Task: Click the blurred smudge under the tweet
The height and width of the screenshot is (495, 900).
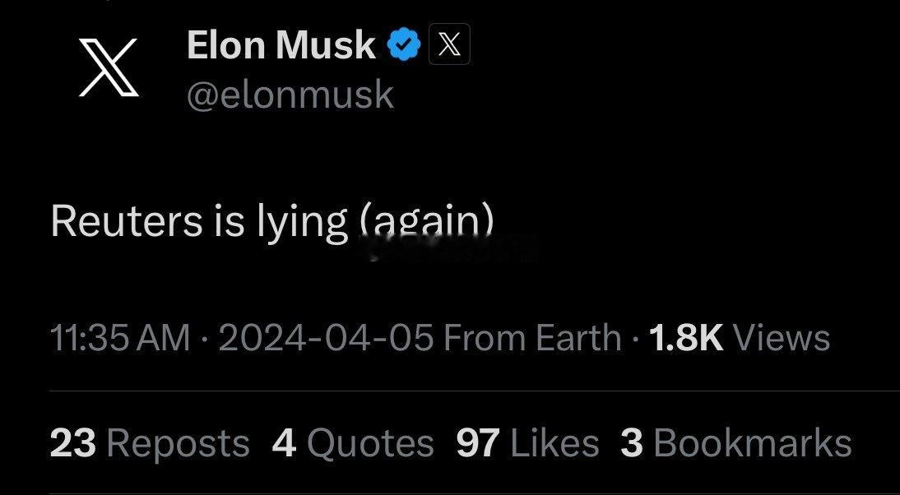Action: [451, 247]
